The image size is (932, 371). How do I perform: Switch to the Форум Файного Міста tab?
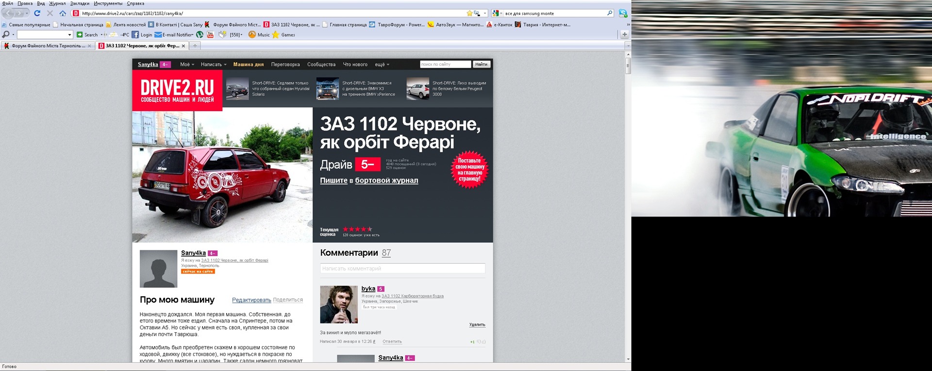click(47, 46)
